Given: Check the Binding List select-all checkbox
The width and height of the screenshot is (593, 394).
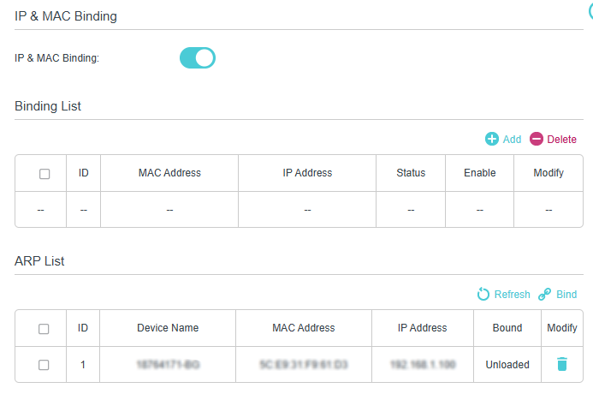Looking at the screenshot, I should point(44,174).
